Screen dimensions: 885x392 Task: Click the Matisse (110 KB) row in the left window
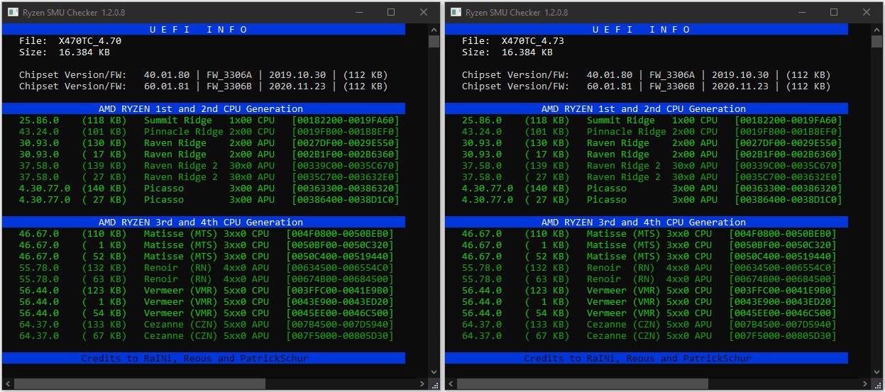(x=207, y=234)
